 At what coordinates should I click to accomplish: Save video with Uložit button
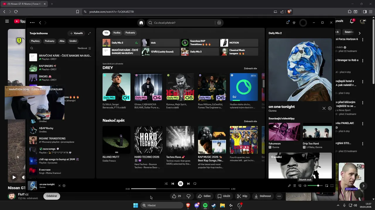tap(224, 196)
